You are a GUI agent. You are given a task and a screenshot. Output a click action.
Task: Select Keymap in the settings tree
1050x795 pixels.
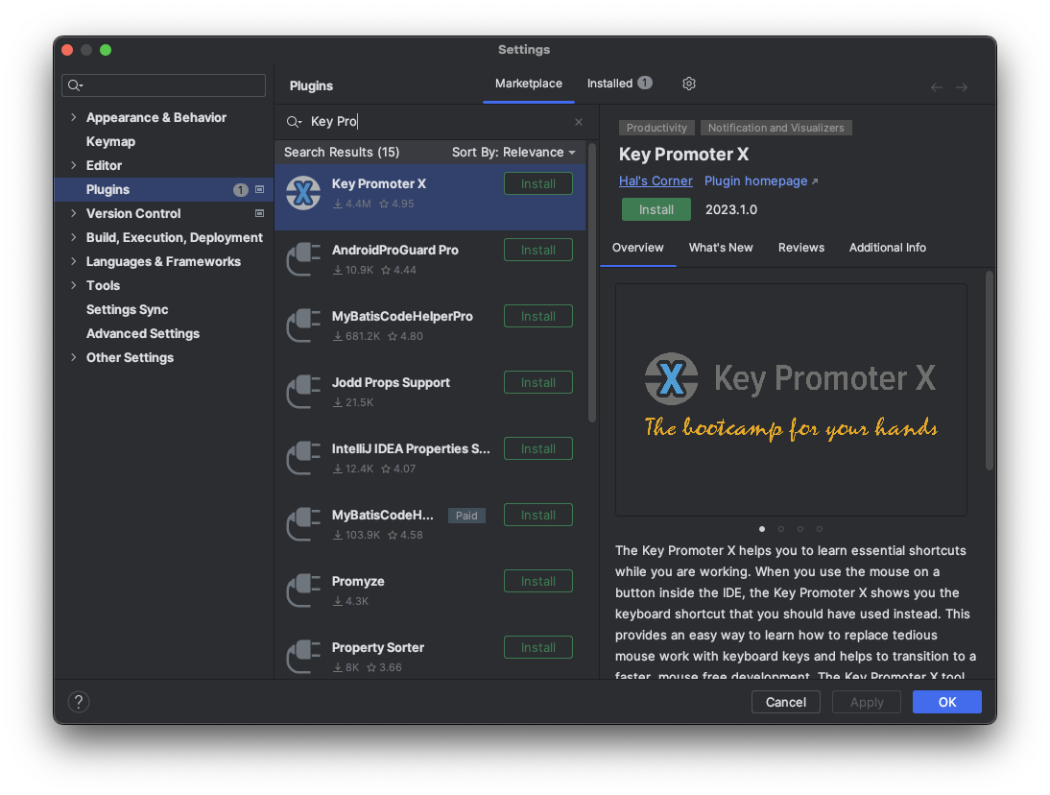tap(110, 141)
